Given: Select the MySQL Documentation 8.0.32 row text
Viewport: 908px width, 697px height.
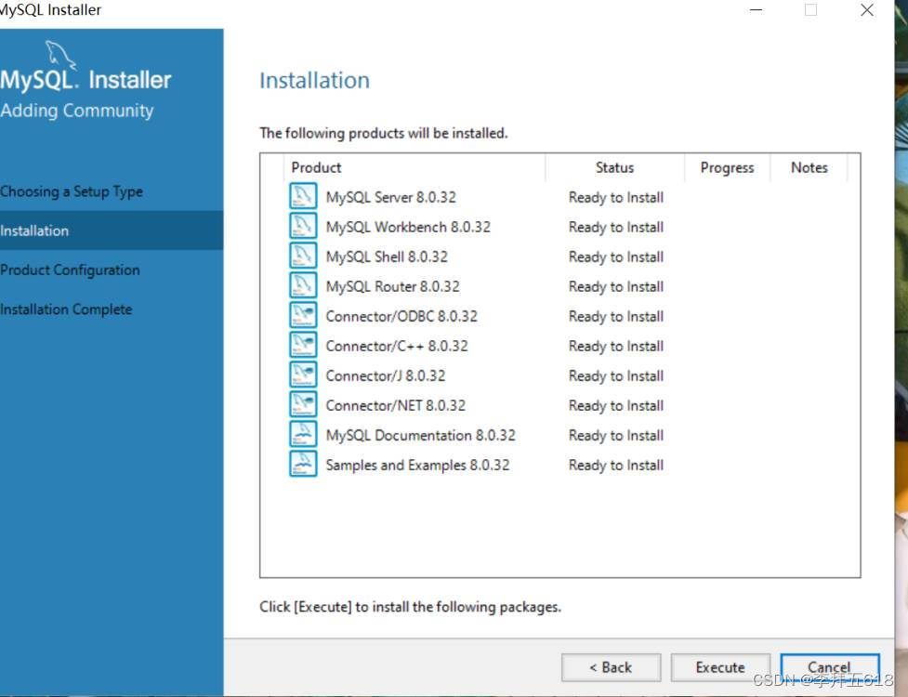Looking at the screenshot, I should click(x=420, y=435).
